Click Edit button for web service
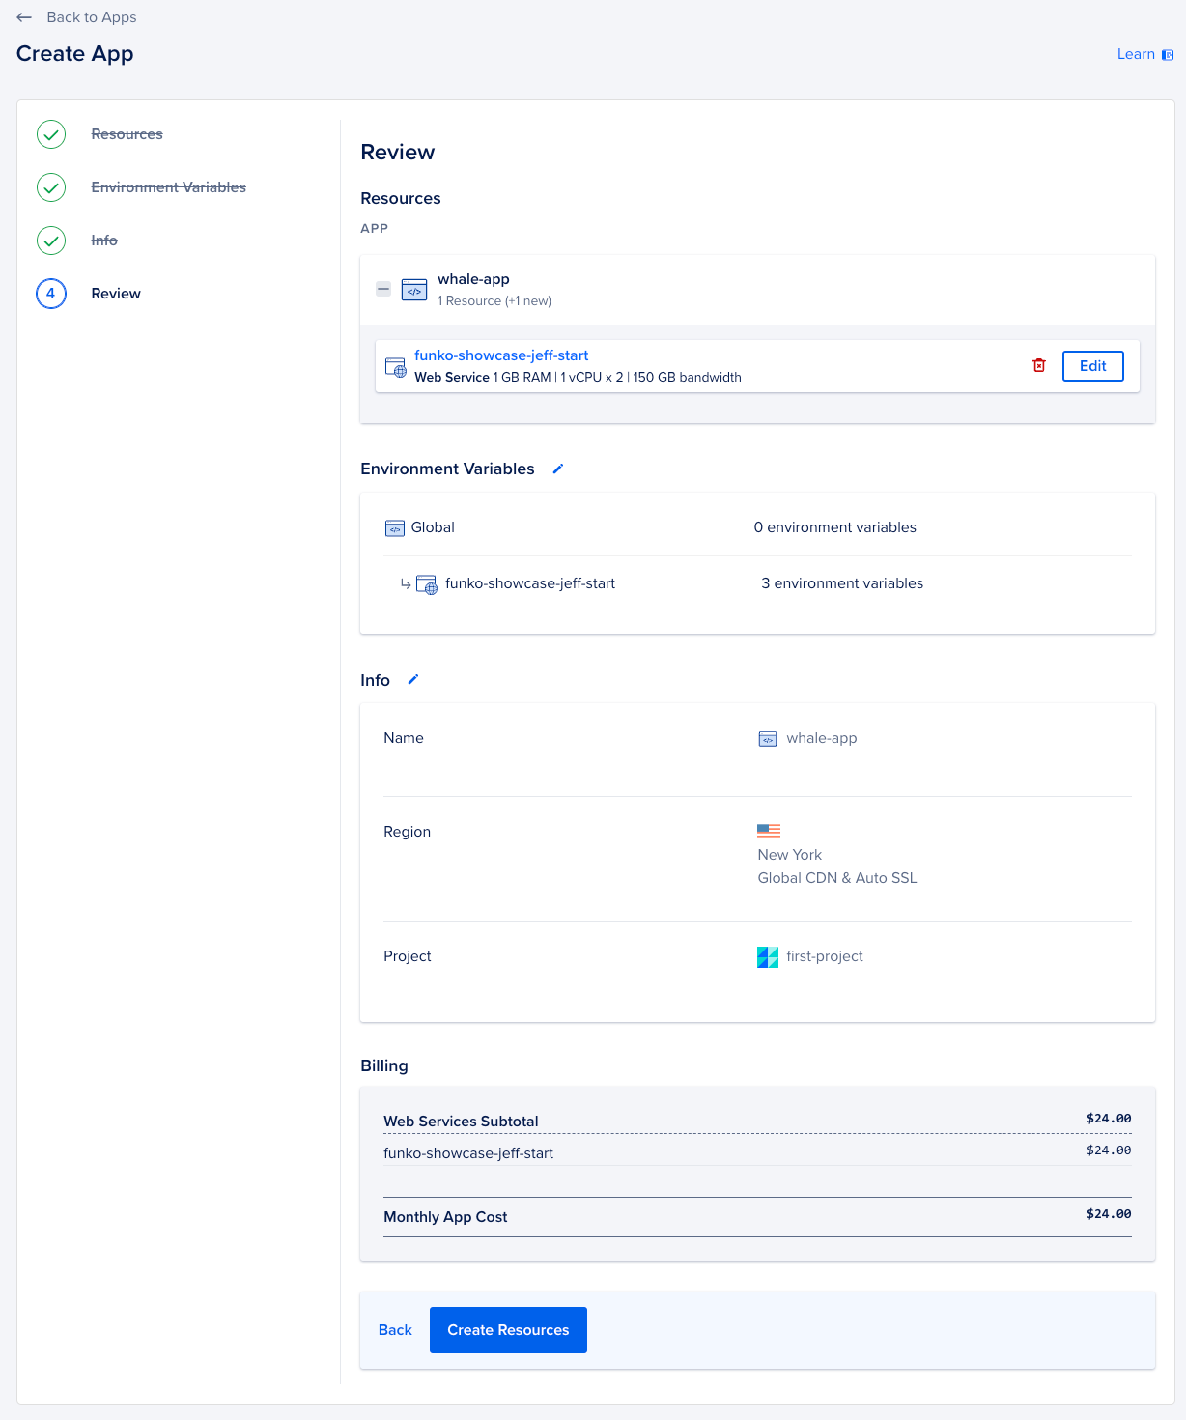The width and height of the screenshot is (1186, 1420). [x=1092, y=366]
